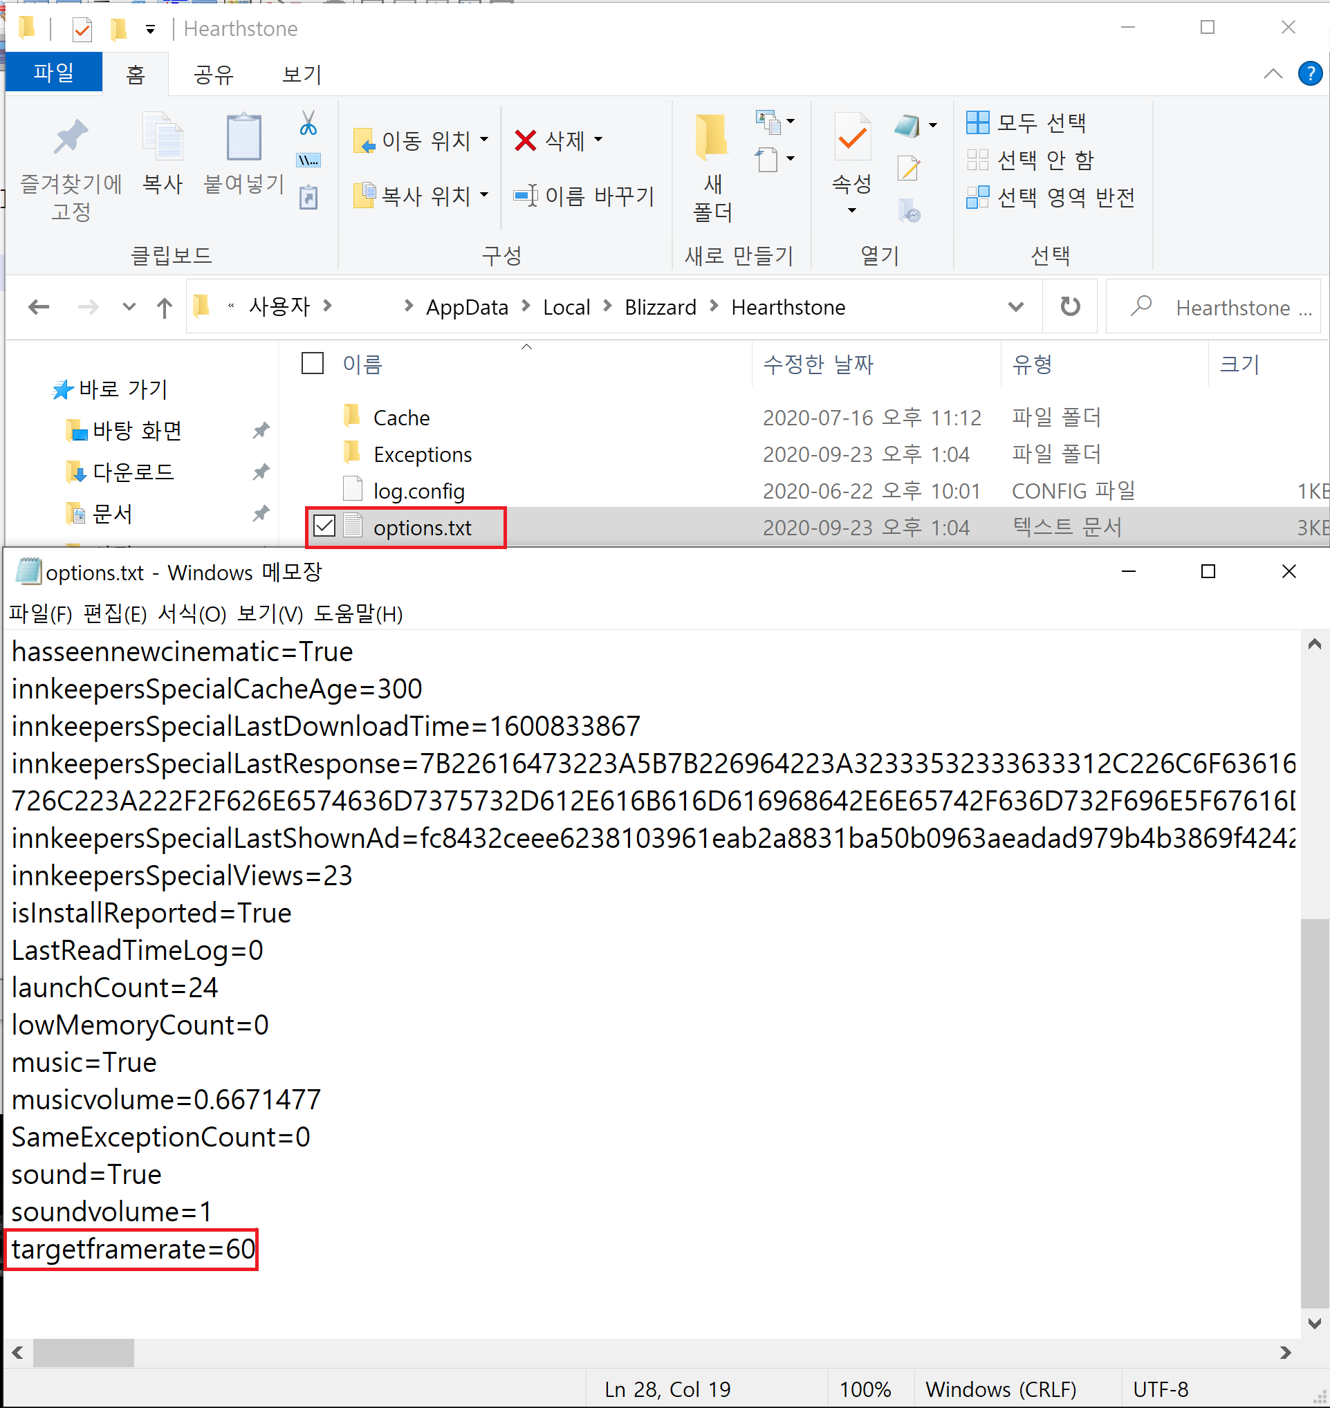Click the Notepad horizontal scrollbar thumb
This screenshot has width=1330, height=1408.
84,1352
